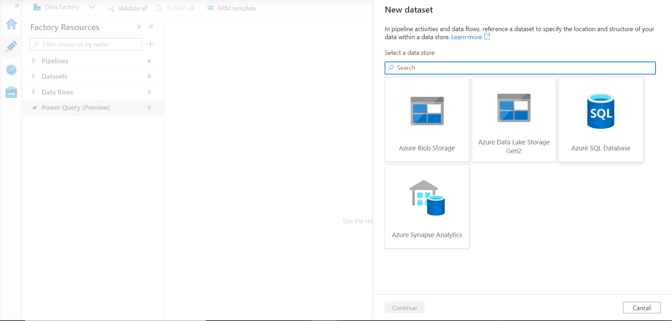Open the Manage toolbox icon in sidebar

(11, 92)
